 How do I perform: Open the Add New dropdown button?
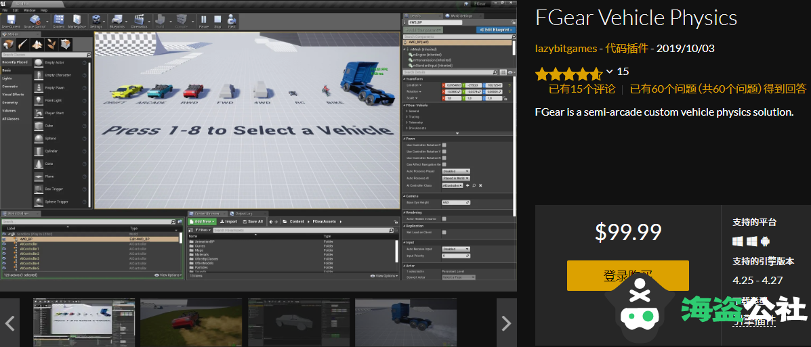[x=202, y=221]
